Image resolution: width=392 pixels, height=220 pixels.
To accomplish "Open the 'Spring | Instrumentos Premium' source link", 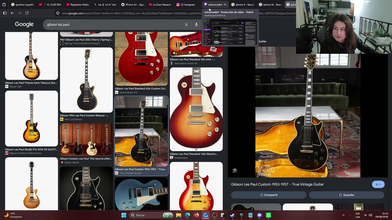I will 80,43.
